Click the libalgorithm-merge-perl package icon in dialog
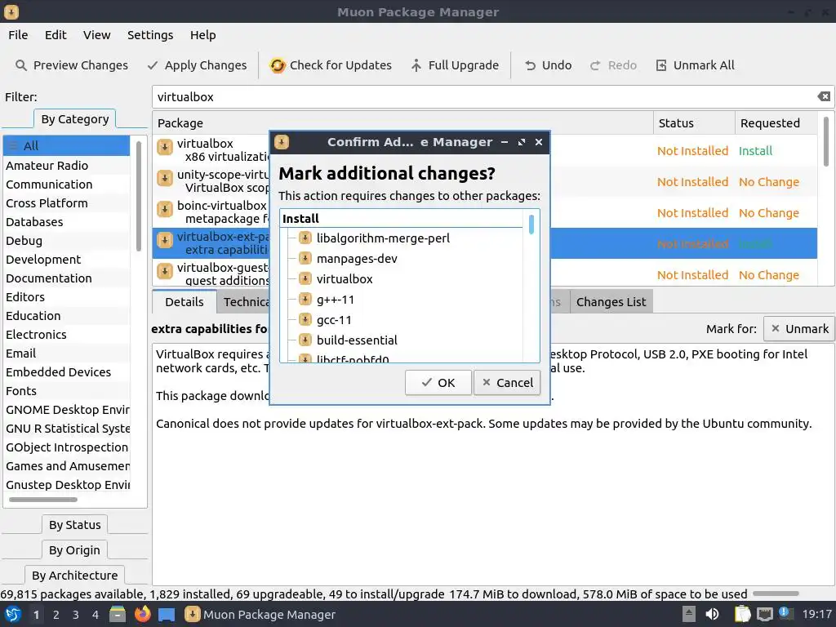The height and width of the screenshot is (627, 836). 305,238
